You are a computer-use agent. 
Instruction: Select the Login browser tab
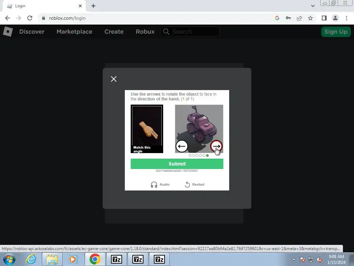click(x=44, y=6)
